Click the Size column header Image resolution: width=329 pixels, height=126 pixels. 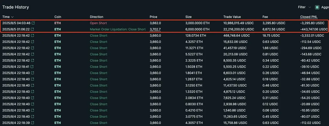(189, 17)
